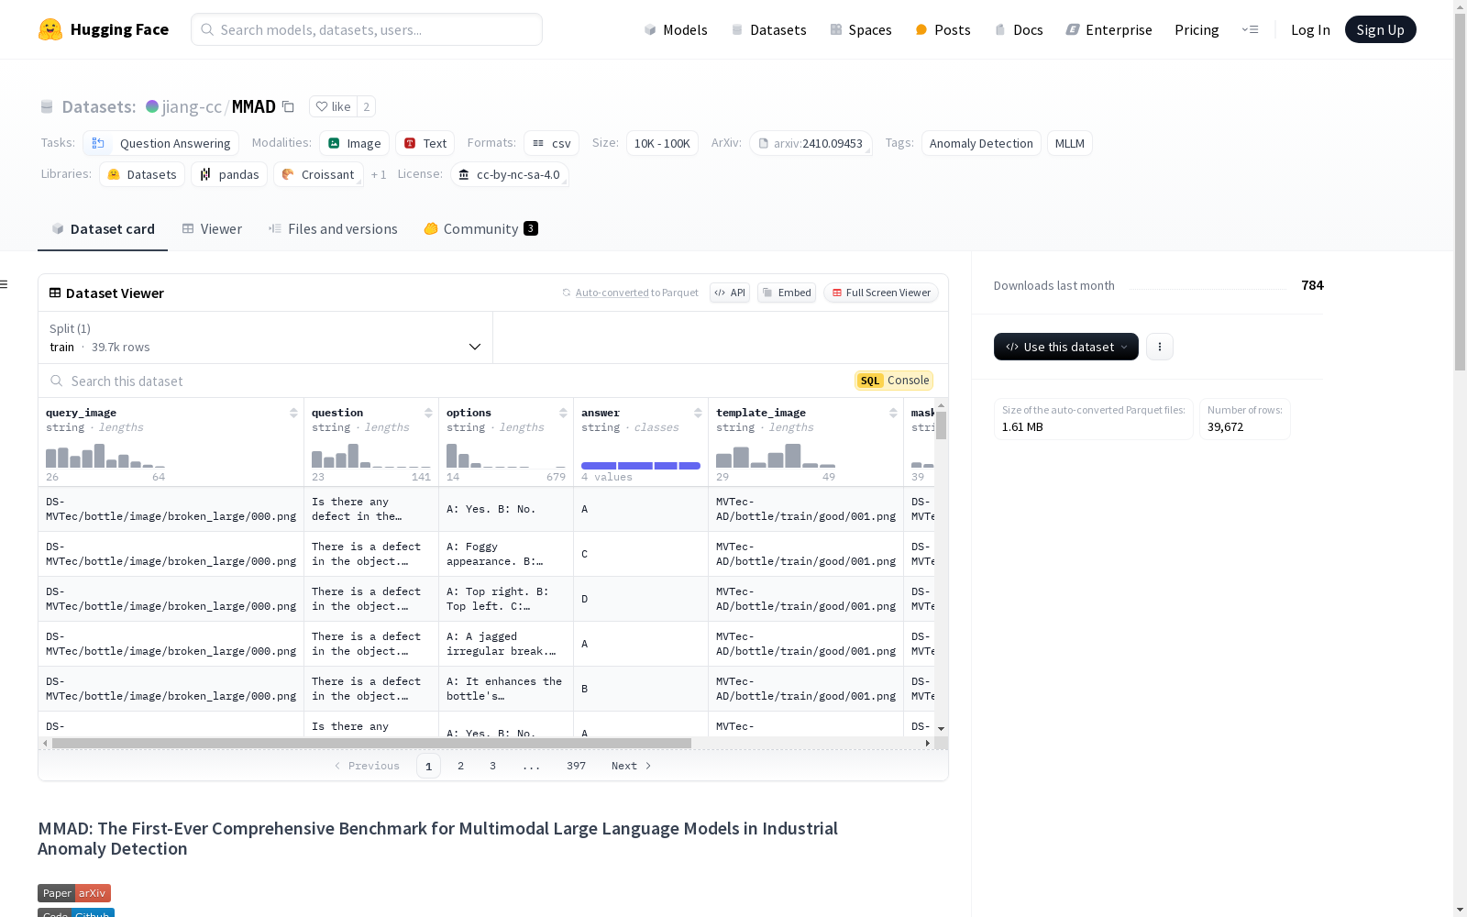Click the Embed button
Screen dimensions: 1467x917
point(787,293)
